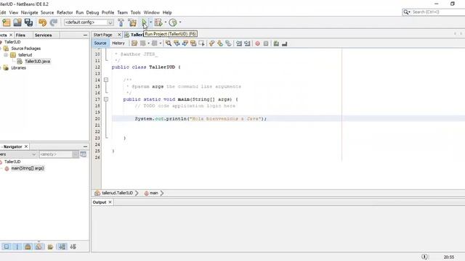Click the Find Selection magnifier icon
This screenshot has height=261, width=465.
tap(169, 43)
